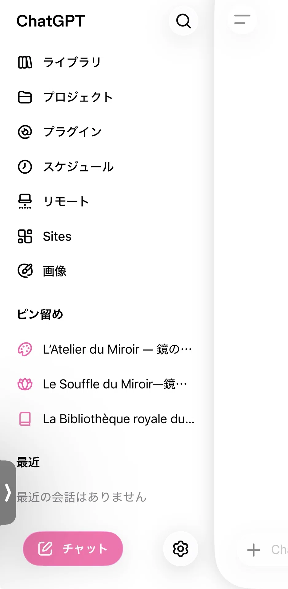
Task: Expand the side handle chevron arrow
Action: (8, 493)
